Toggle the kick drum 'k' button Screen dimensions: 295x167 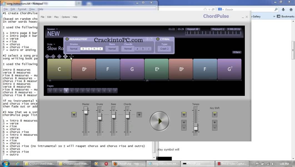pyautogui.click(x=83, y=49)
